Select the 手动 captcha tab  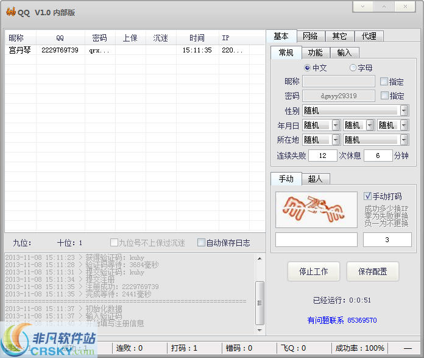tap(286, 179)
